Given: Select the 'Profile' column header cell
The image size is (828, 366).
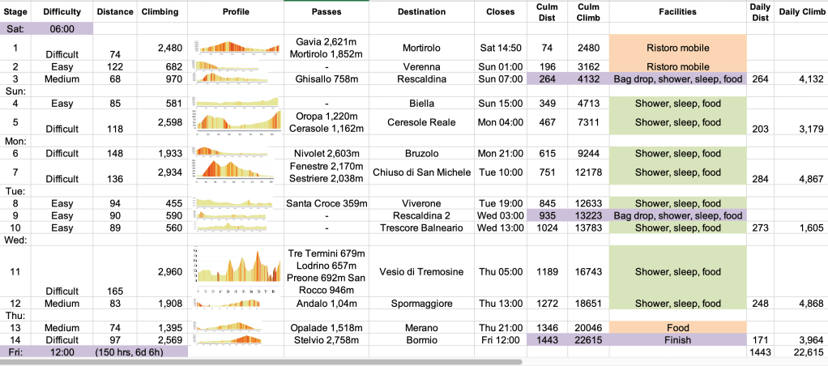Looking at the screenshot, I should tap(234, 12).
